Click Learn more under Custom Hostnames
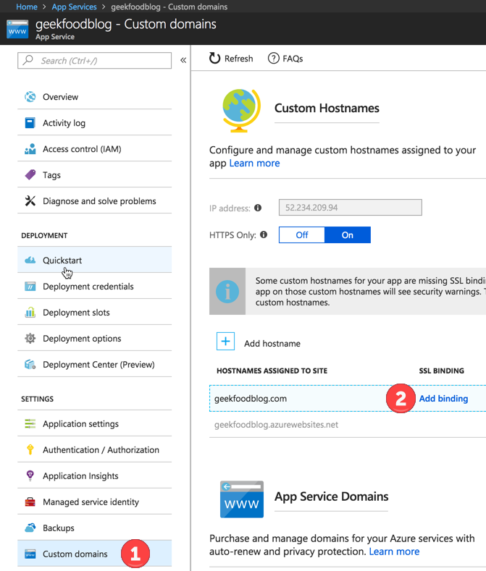This screenshot has height=571, width=486. (254, 163)
